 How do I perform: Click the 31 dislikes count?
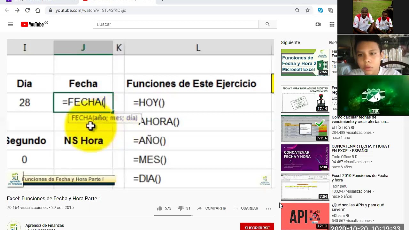tap(188, 208)
